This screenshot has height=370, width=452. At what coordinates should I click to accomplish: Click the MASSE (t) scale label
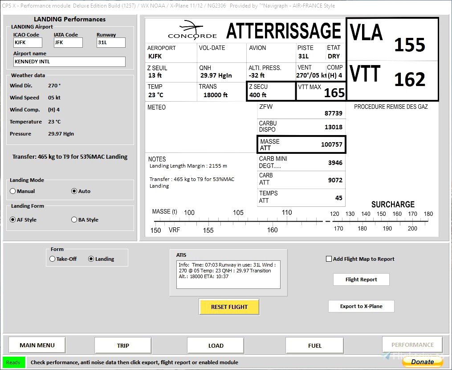click(x=165, y=212)
